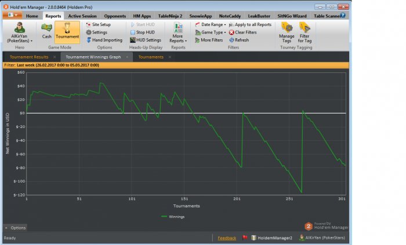Click the green Winnings legend swatch

pyautogui.click(x=163, y=217)
